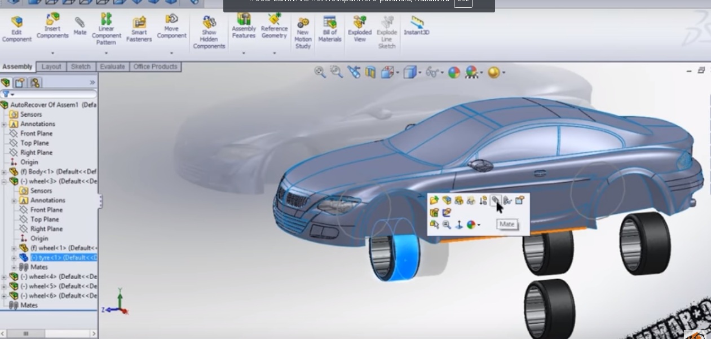Click the Mate tool in the ribbon
The height and width of the screenshot is (339, 711).
click(80, 26)
